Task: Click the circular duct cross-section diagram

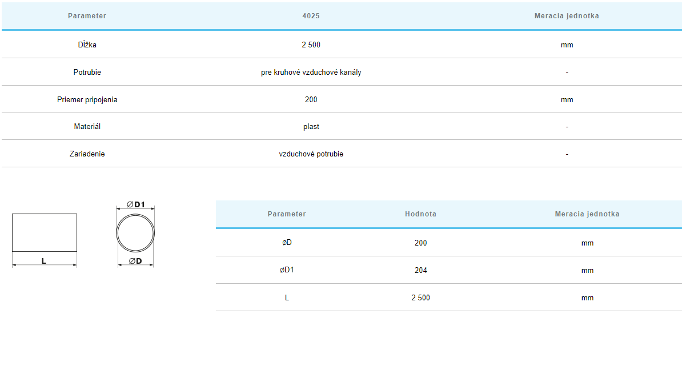Action: click(135, 234)
